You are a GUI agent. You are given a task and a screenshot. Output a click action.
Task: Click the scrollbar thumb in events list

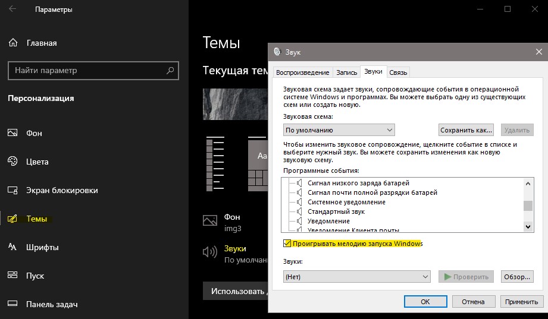[x=528, y=206]
